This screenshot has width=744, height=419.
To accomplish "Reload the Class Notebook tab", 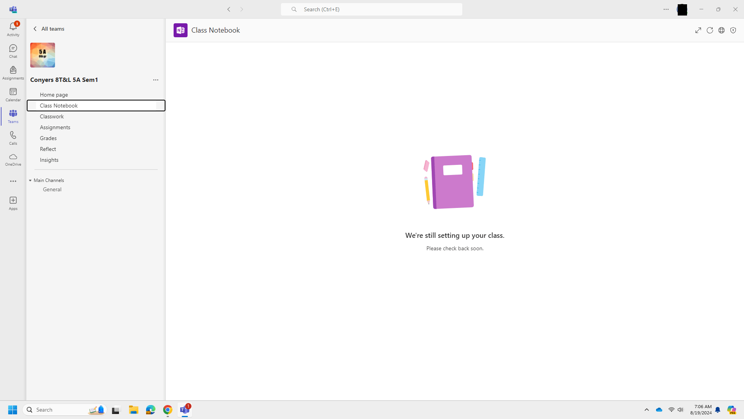I will tap(710, 30).
